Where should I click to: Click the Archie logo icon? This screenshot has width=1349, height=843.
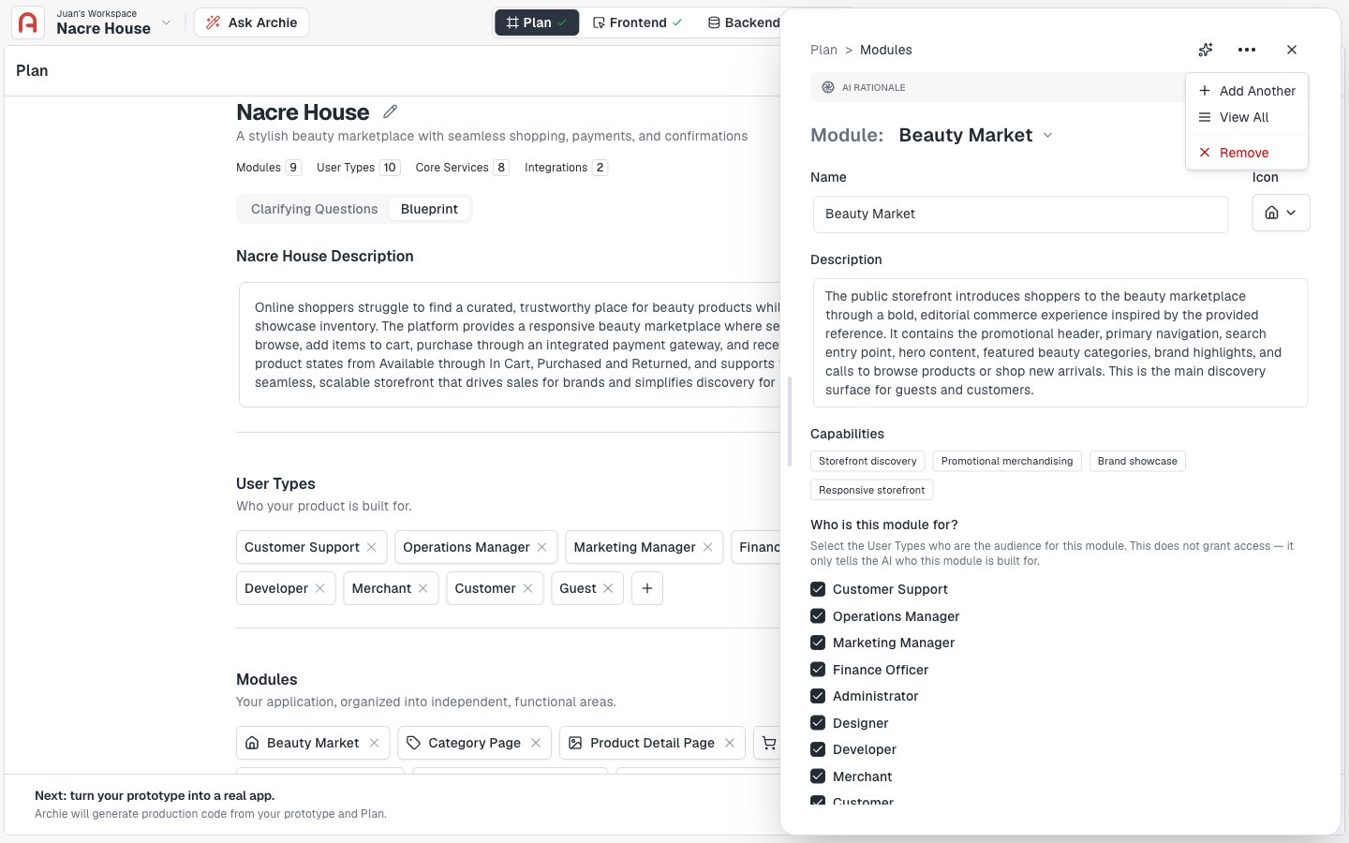[x=28, y=22]
